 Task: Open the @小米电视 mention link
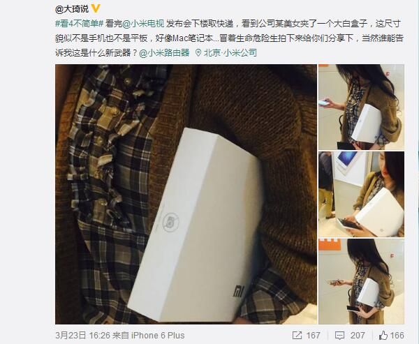(x=143, y=24)
